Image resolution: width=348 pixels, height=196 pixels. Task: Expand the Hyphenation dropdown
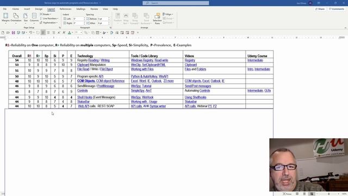(49, 23)
